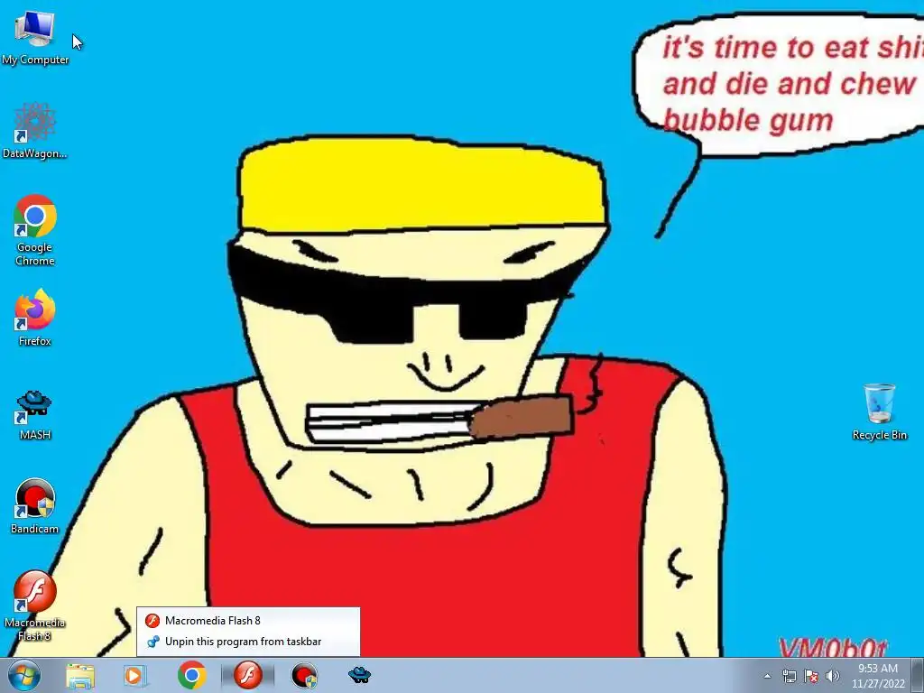924x693 pixels.
Task: Open the Windows Start menu
Action: tap(24, 675)
